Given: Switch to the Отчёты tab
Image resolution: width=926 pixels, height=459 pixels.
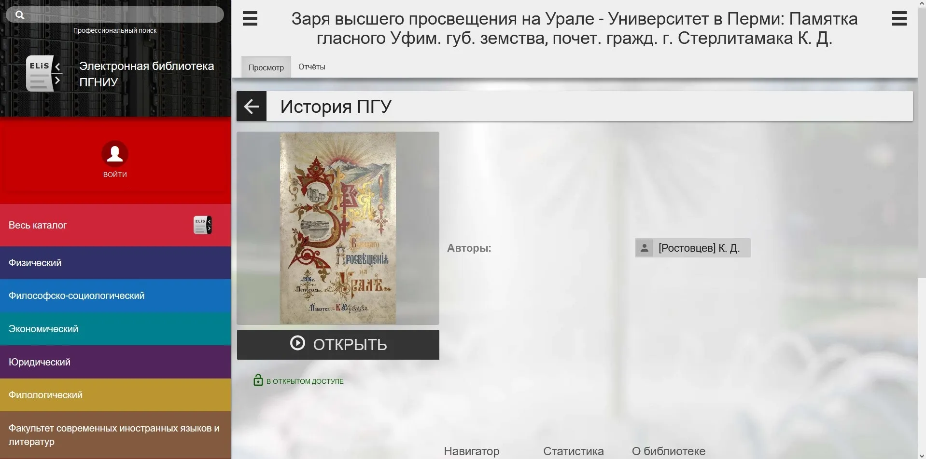Looking at the screenshot, I should [x=312, y=67].
